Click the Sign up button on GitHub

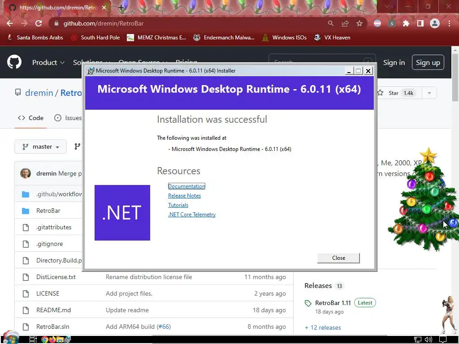click(x=428, y=62)
